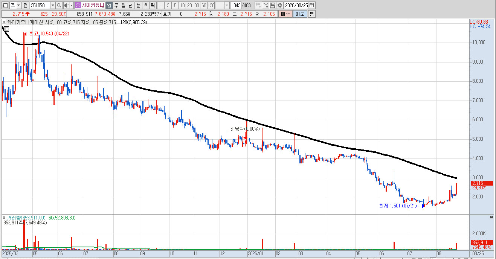Select the daily 일 chart period

[109, 5]
